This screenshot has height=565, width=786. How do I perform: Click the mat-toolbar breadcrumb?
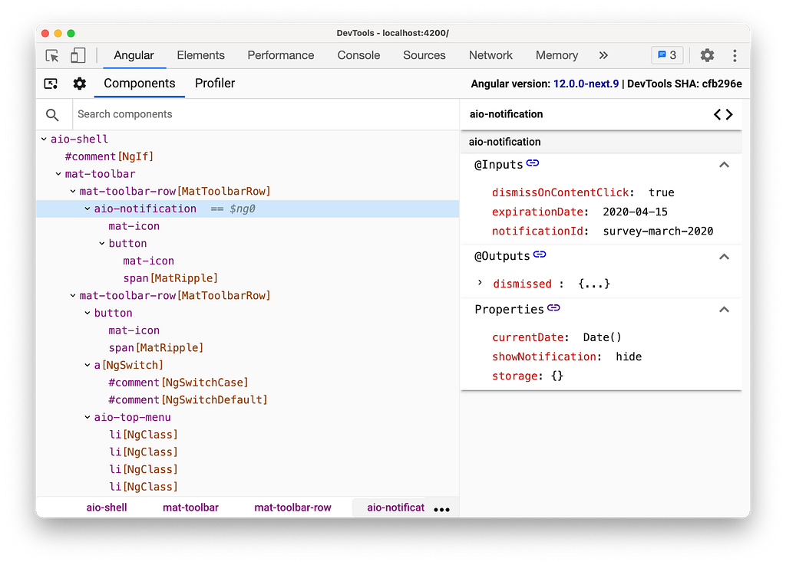(190, 508)
